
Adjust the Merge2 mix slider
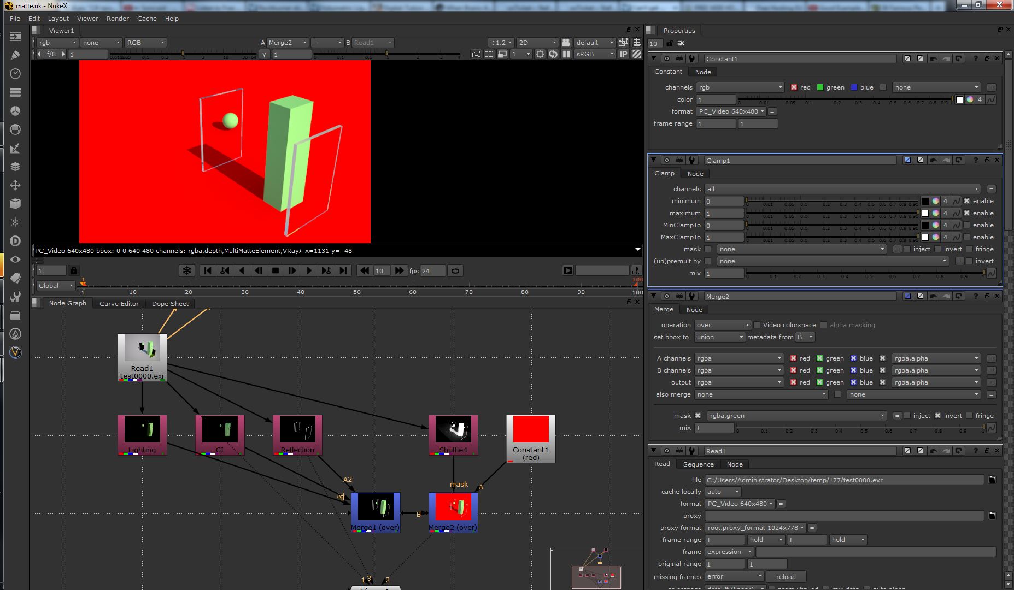pos(861,428)
